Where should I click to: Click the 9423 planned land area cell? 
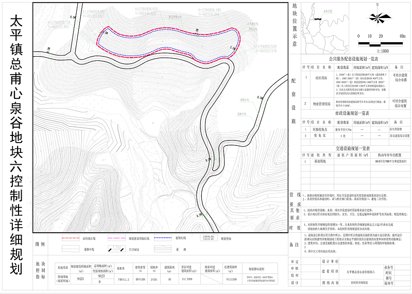coord(80,278)
